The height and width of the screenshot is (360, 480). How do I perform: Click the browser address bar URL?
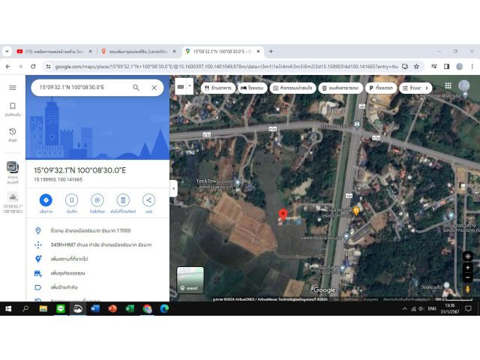pos(226,67)
